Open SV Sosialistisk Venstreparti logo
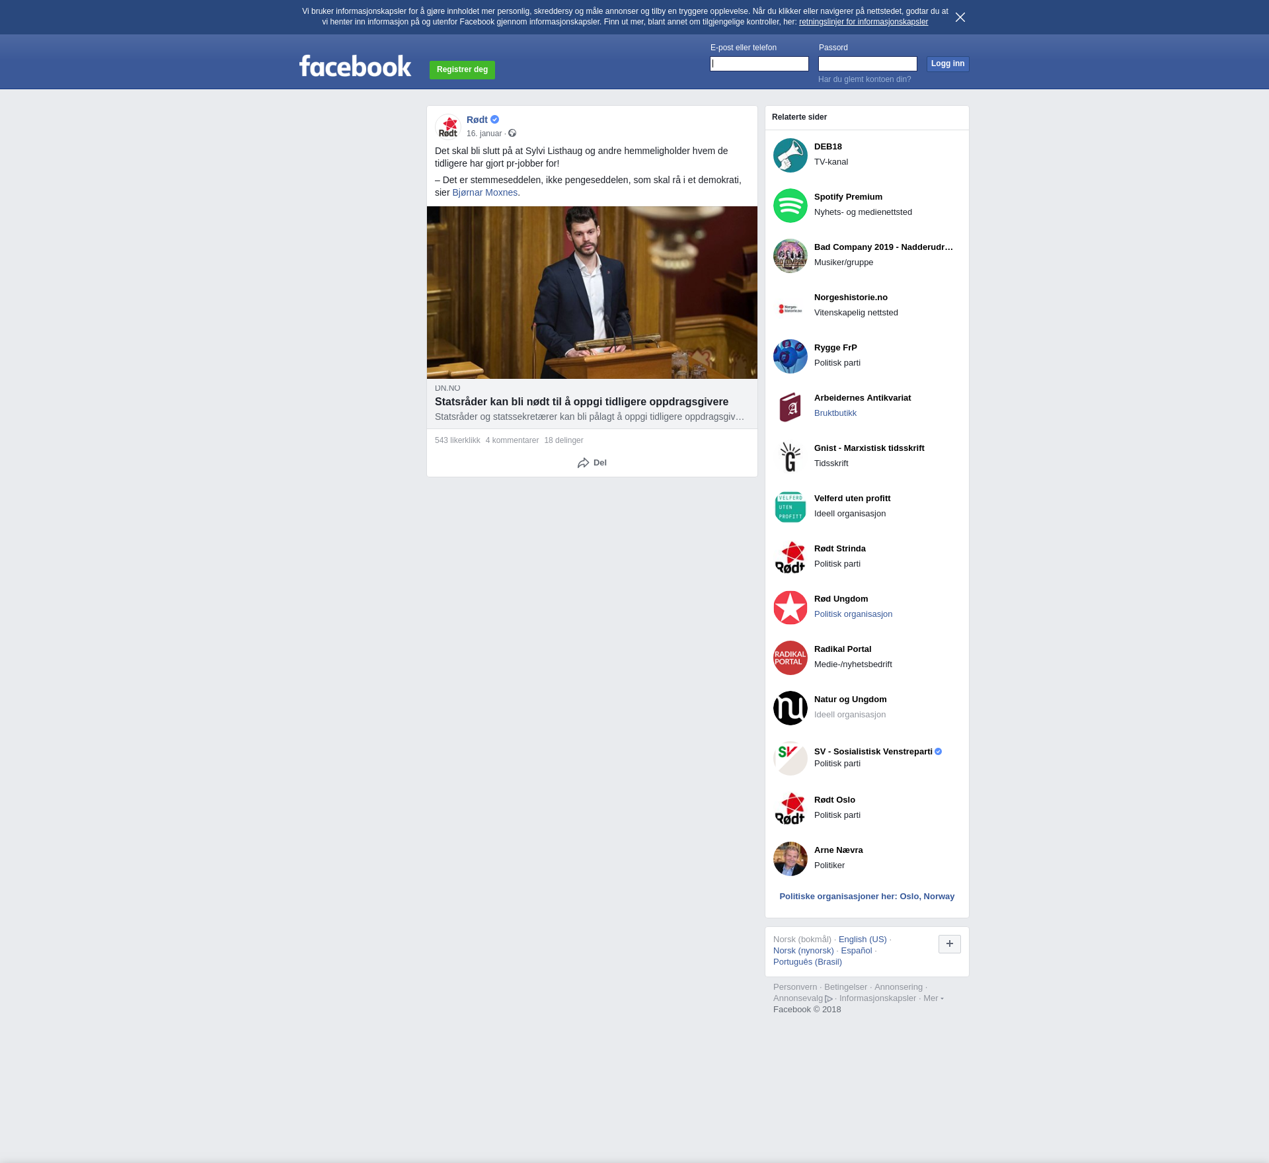 [x=790, y=758]
